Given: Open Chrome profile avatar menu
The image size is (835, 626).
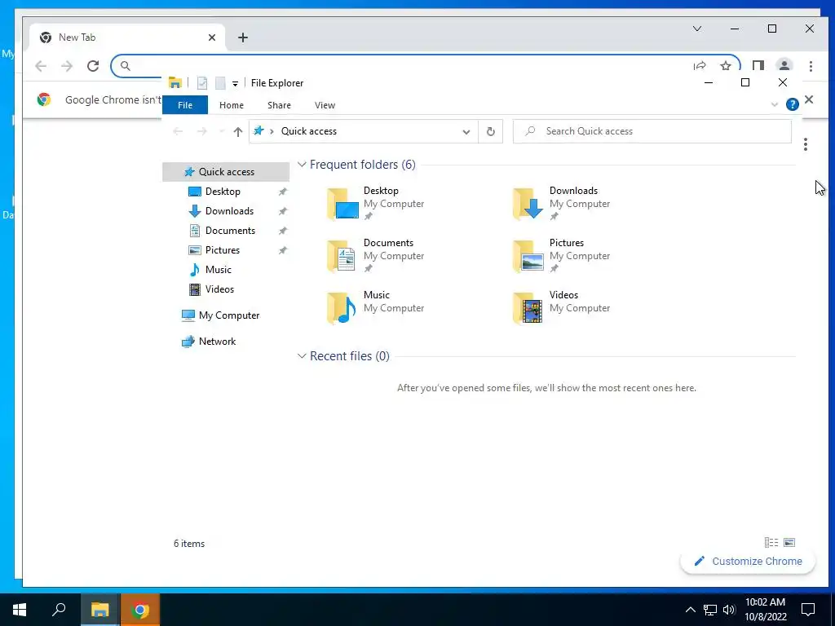Looking at the screenshot, I should [x=784, y=65].
